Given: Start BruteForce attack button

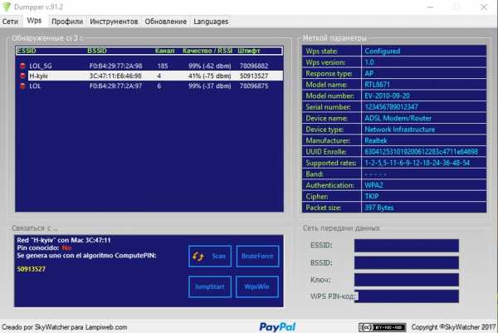Looking at the screenshot, I should 257,256.
